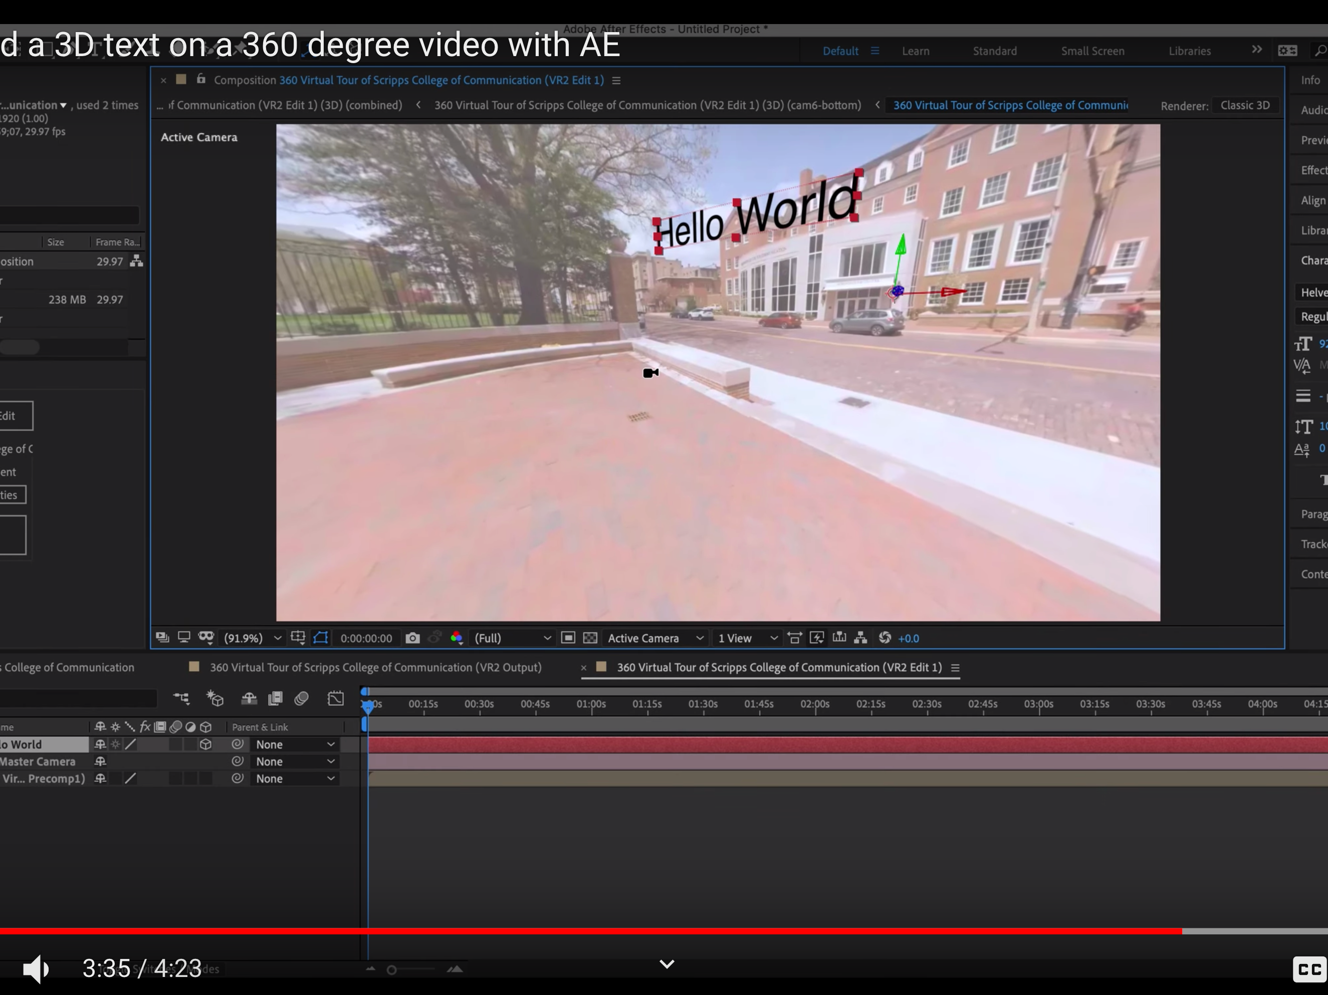Click the Primary Viewer monitor icon

click(184, 637)
